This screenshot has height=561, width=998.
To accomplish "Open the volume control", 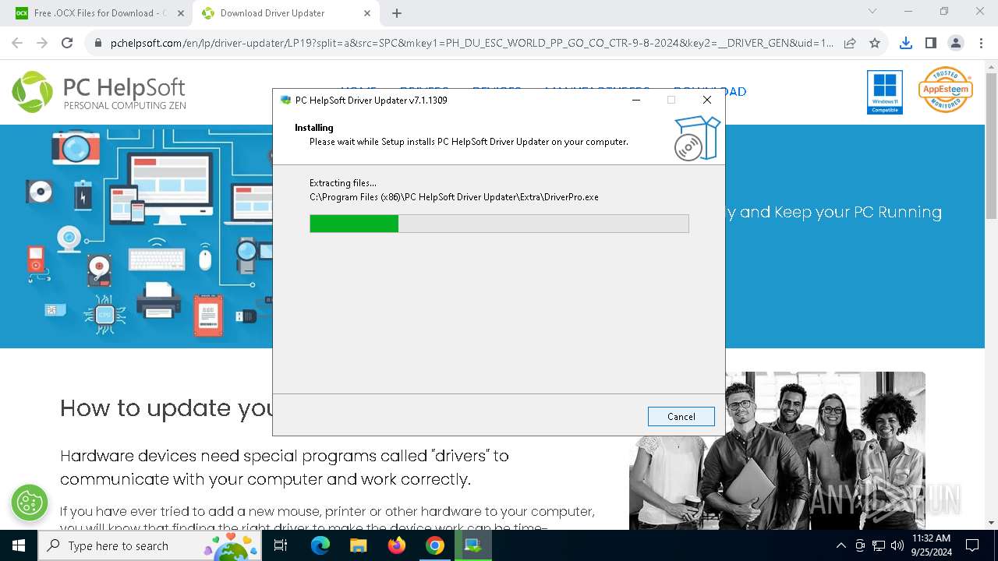I will (x=897, y=545).
